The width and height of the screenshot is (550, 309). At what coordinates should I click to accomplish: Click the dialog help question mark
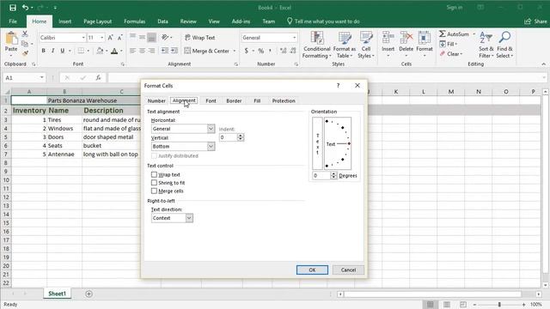click(x=338, y=86)
